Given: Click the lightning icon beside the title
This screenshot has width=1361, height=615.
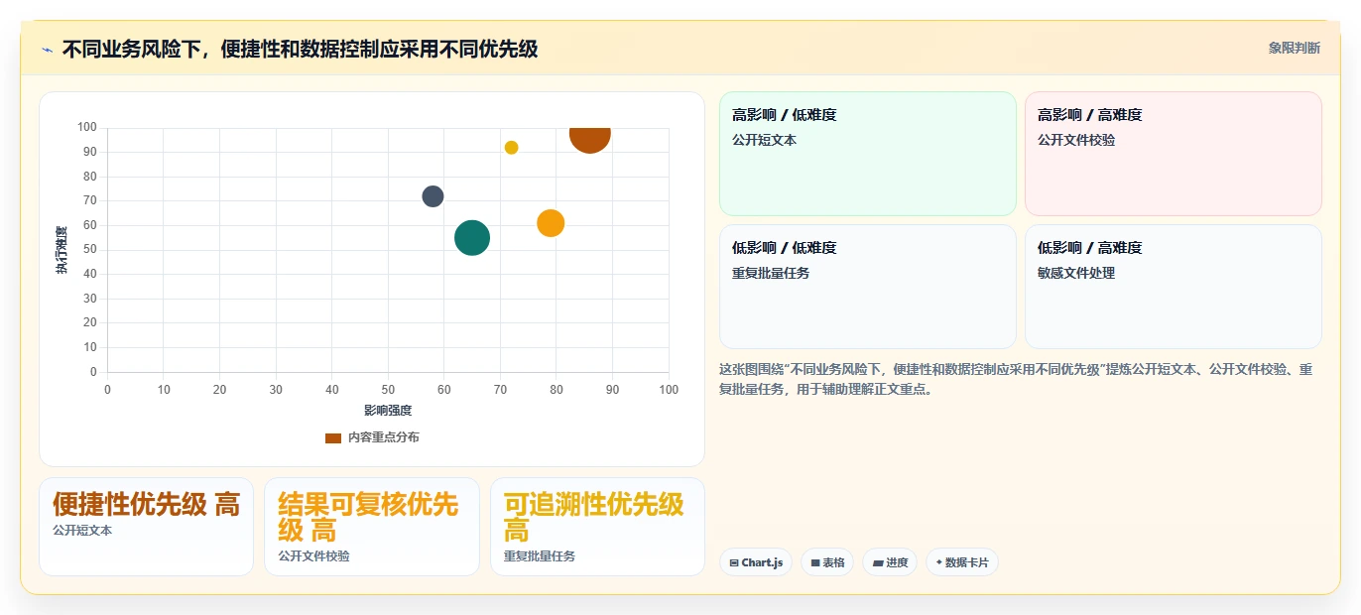Looking at the screenshot, I should (x=48, y=49).
